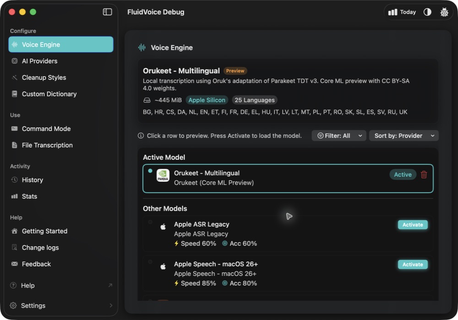Click the Active status badge
The image size is (458, 320).
tap(403, 175)
